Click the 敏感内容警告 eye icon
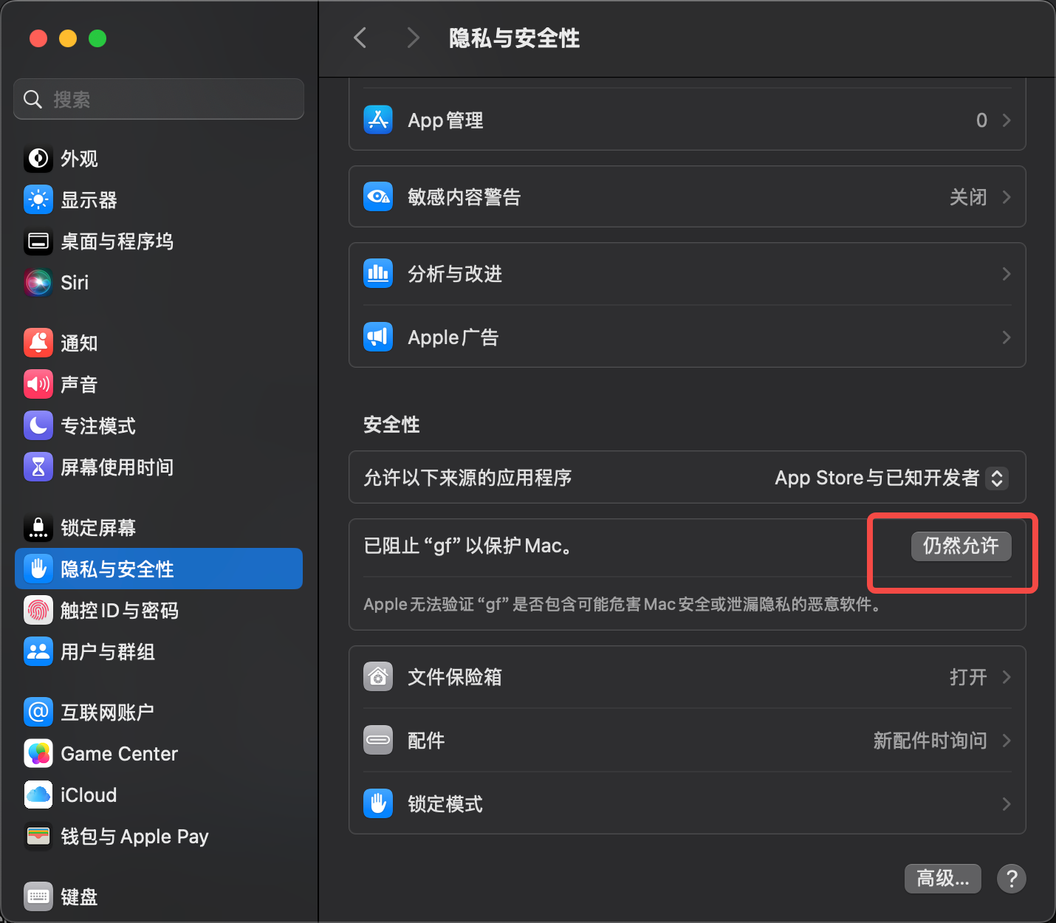The width and height of the screenshot is (1056, 923). [x=378, y=196]
